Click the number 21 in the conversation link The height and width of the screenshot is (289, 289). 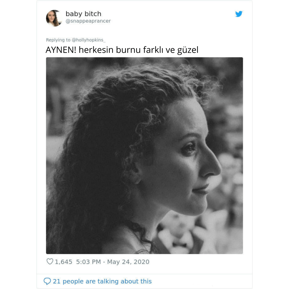56,281
